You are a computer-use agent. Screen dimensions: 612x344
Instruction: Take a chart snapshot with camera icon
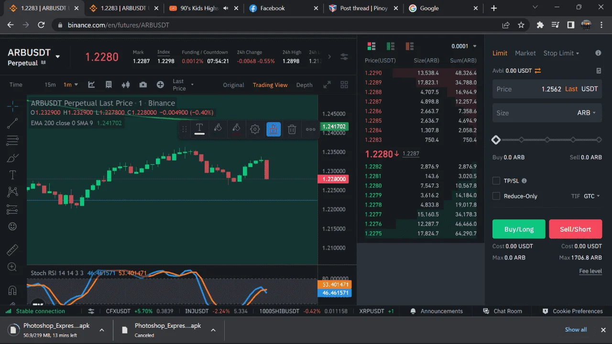point(143,85)
